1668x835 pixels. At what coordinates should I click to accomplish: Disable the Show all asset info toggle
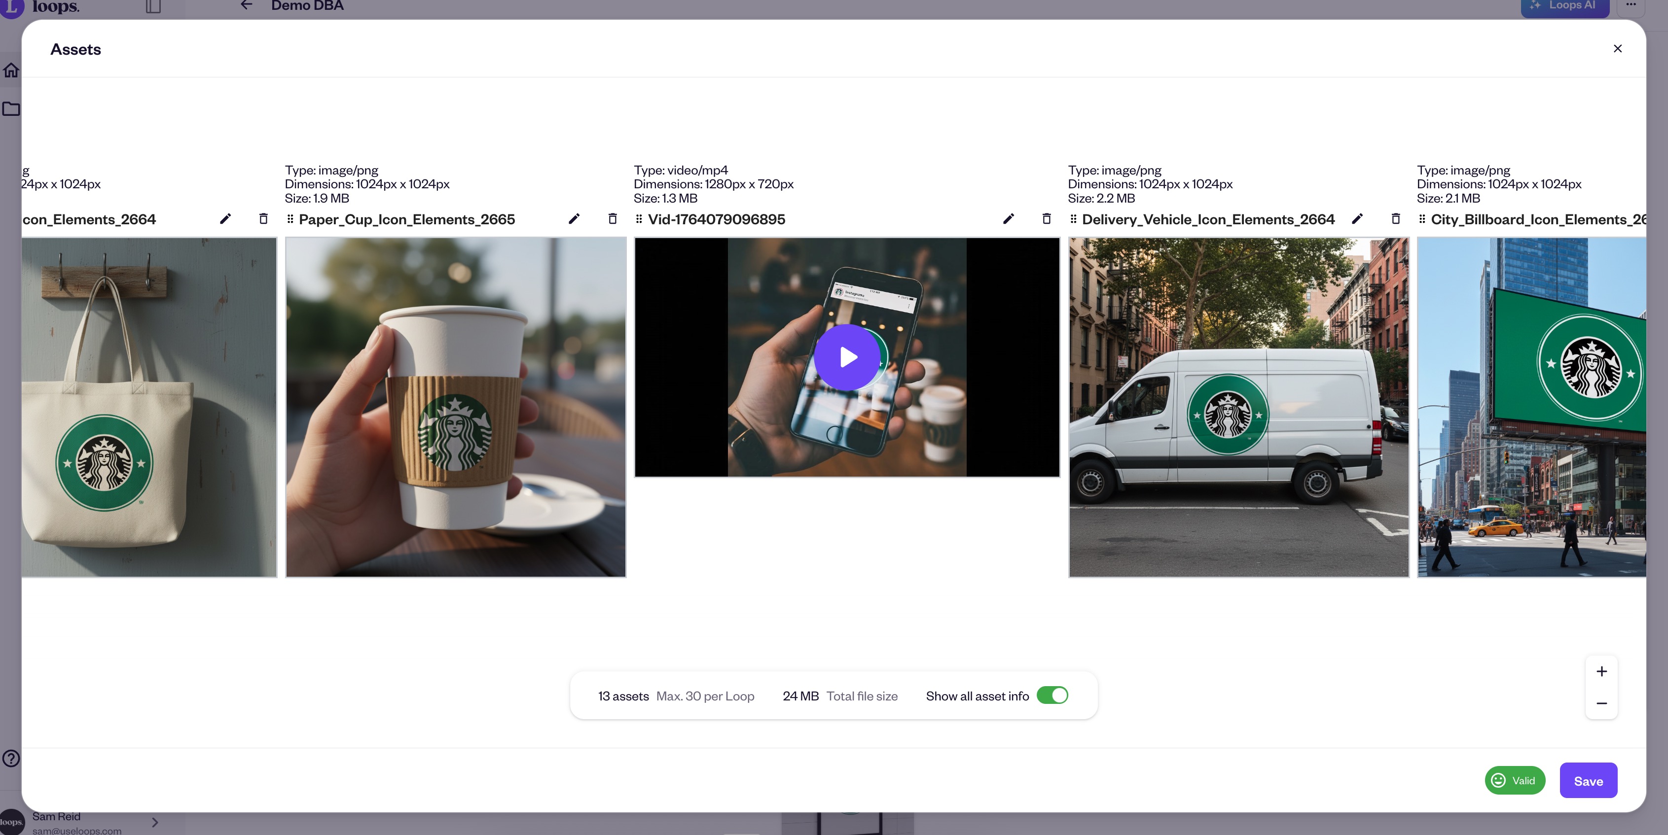click(x=1052, y=695)
